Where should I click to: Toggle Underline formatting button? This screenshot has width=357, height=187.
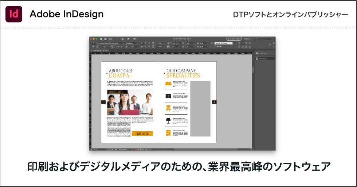(x=149, y=43)
